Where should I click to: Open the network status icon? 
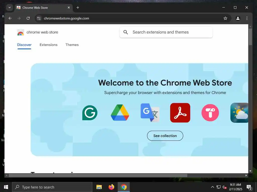point(219,187)
